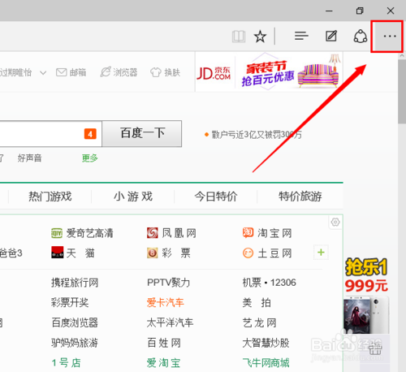Add page to favorites star icon

click(x=260, y=37)
